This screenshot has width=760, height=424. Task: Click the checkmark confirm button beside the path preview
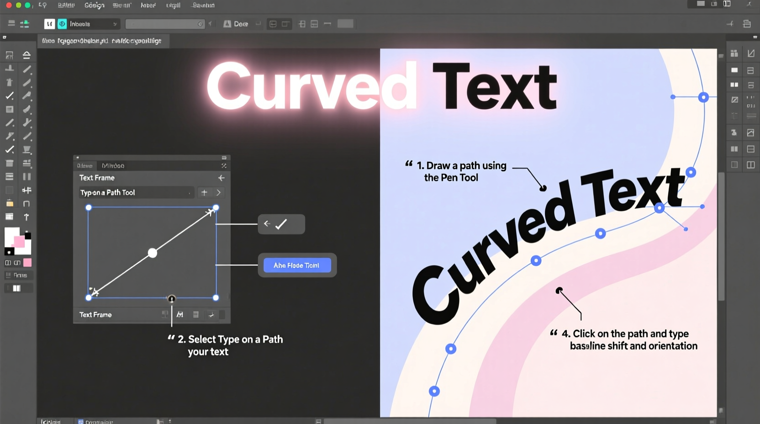tap(281, 224)
